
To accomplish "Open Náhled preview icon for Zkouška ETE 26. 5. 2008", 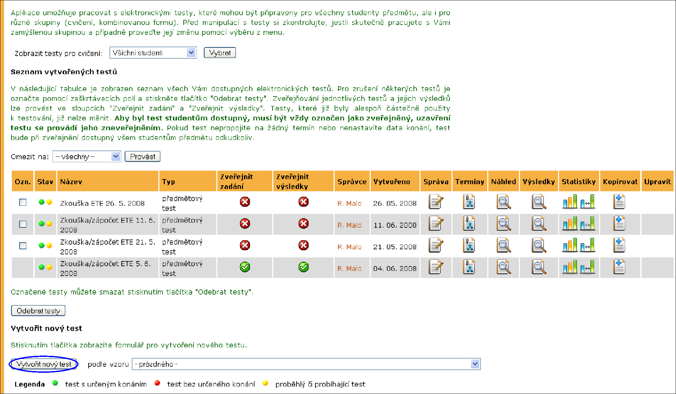I will tap(504, 202).
